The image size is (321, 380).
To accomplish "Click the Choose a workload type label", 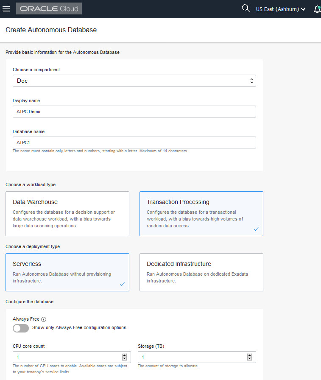I will click(31, 184).
